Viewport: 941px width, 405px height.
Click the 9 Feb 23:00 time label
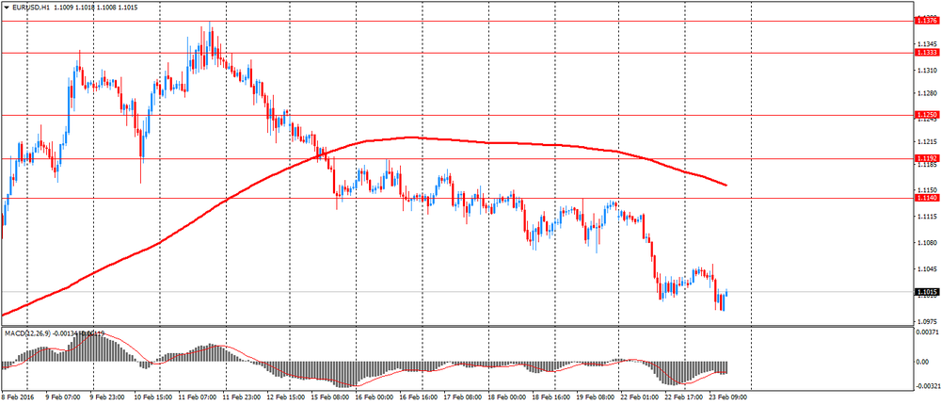pyautogui.click(x=109, y=397)
